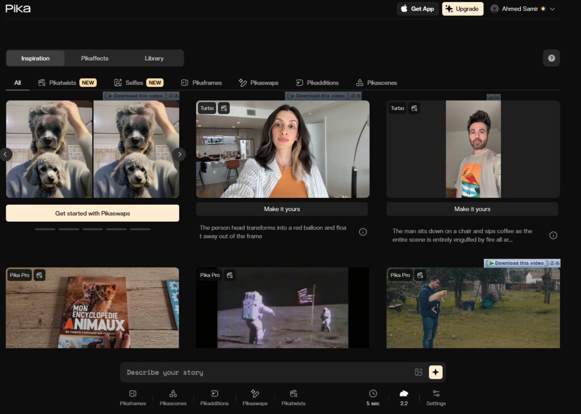Click the Turbo badge on man selfie
The height and width of the screenshot is (414, 581).
tap(397, 108)
